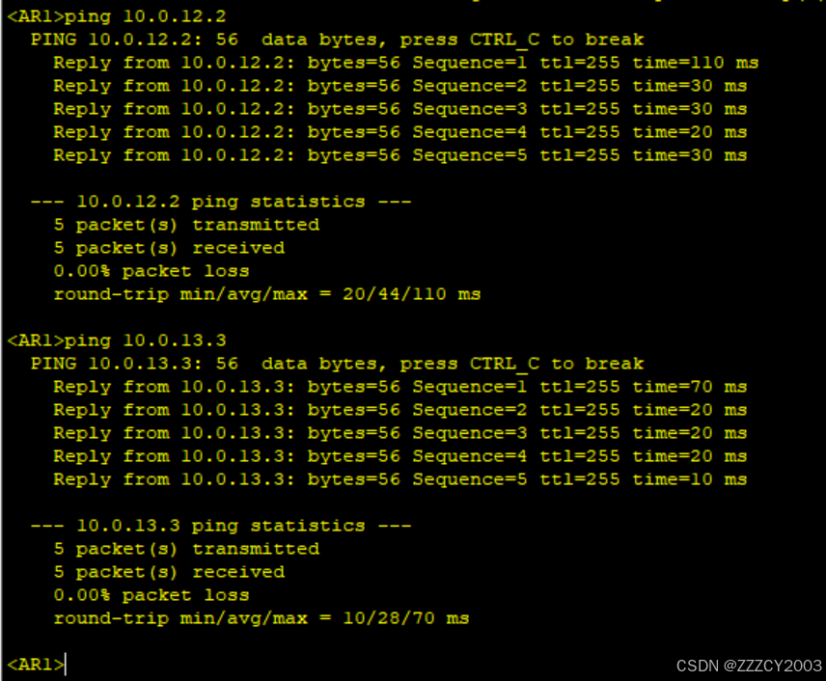This screenshot has width=826, height=681.
Task: Click the last empty <AR1> command prompt
Action: coord(37,665)
